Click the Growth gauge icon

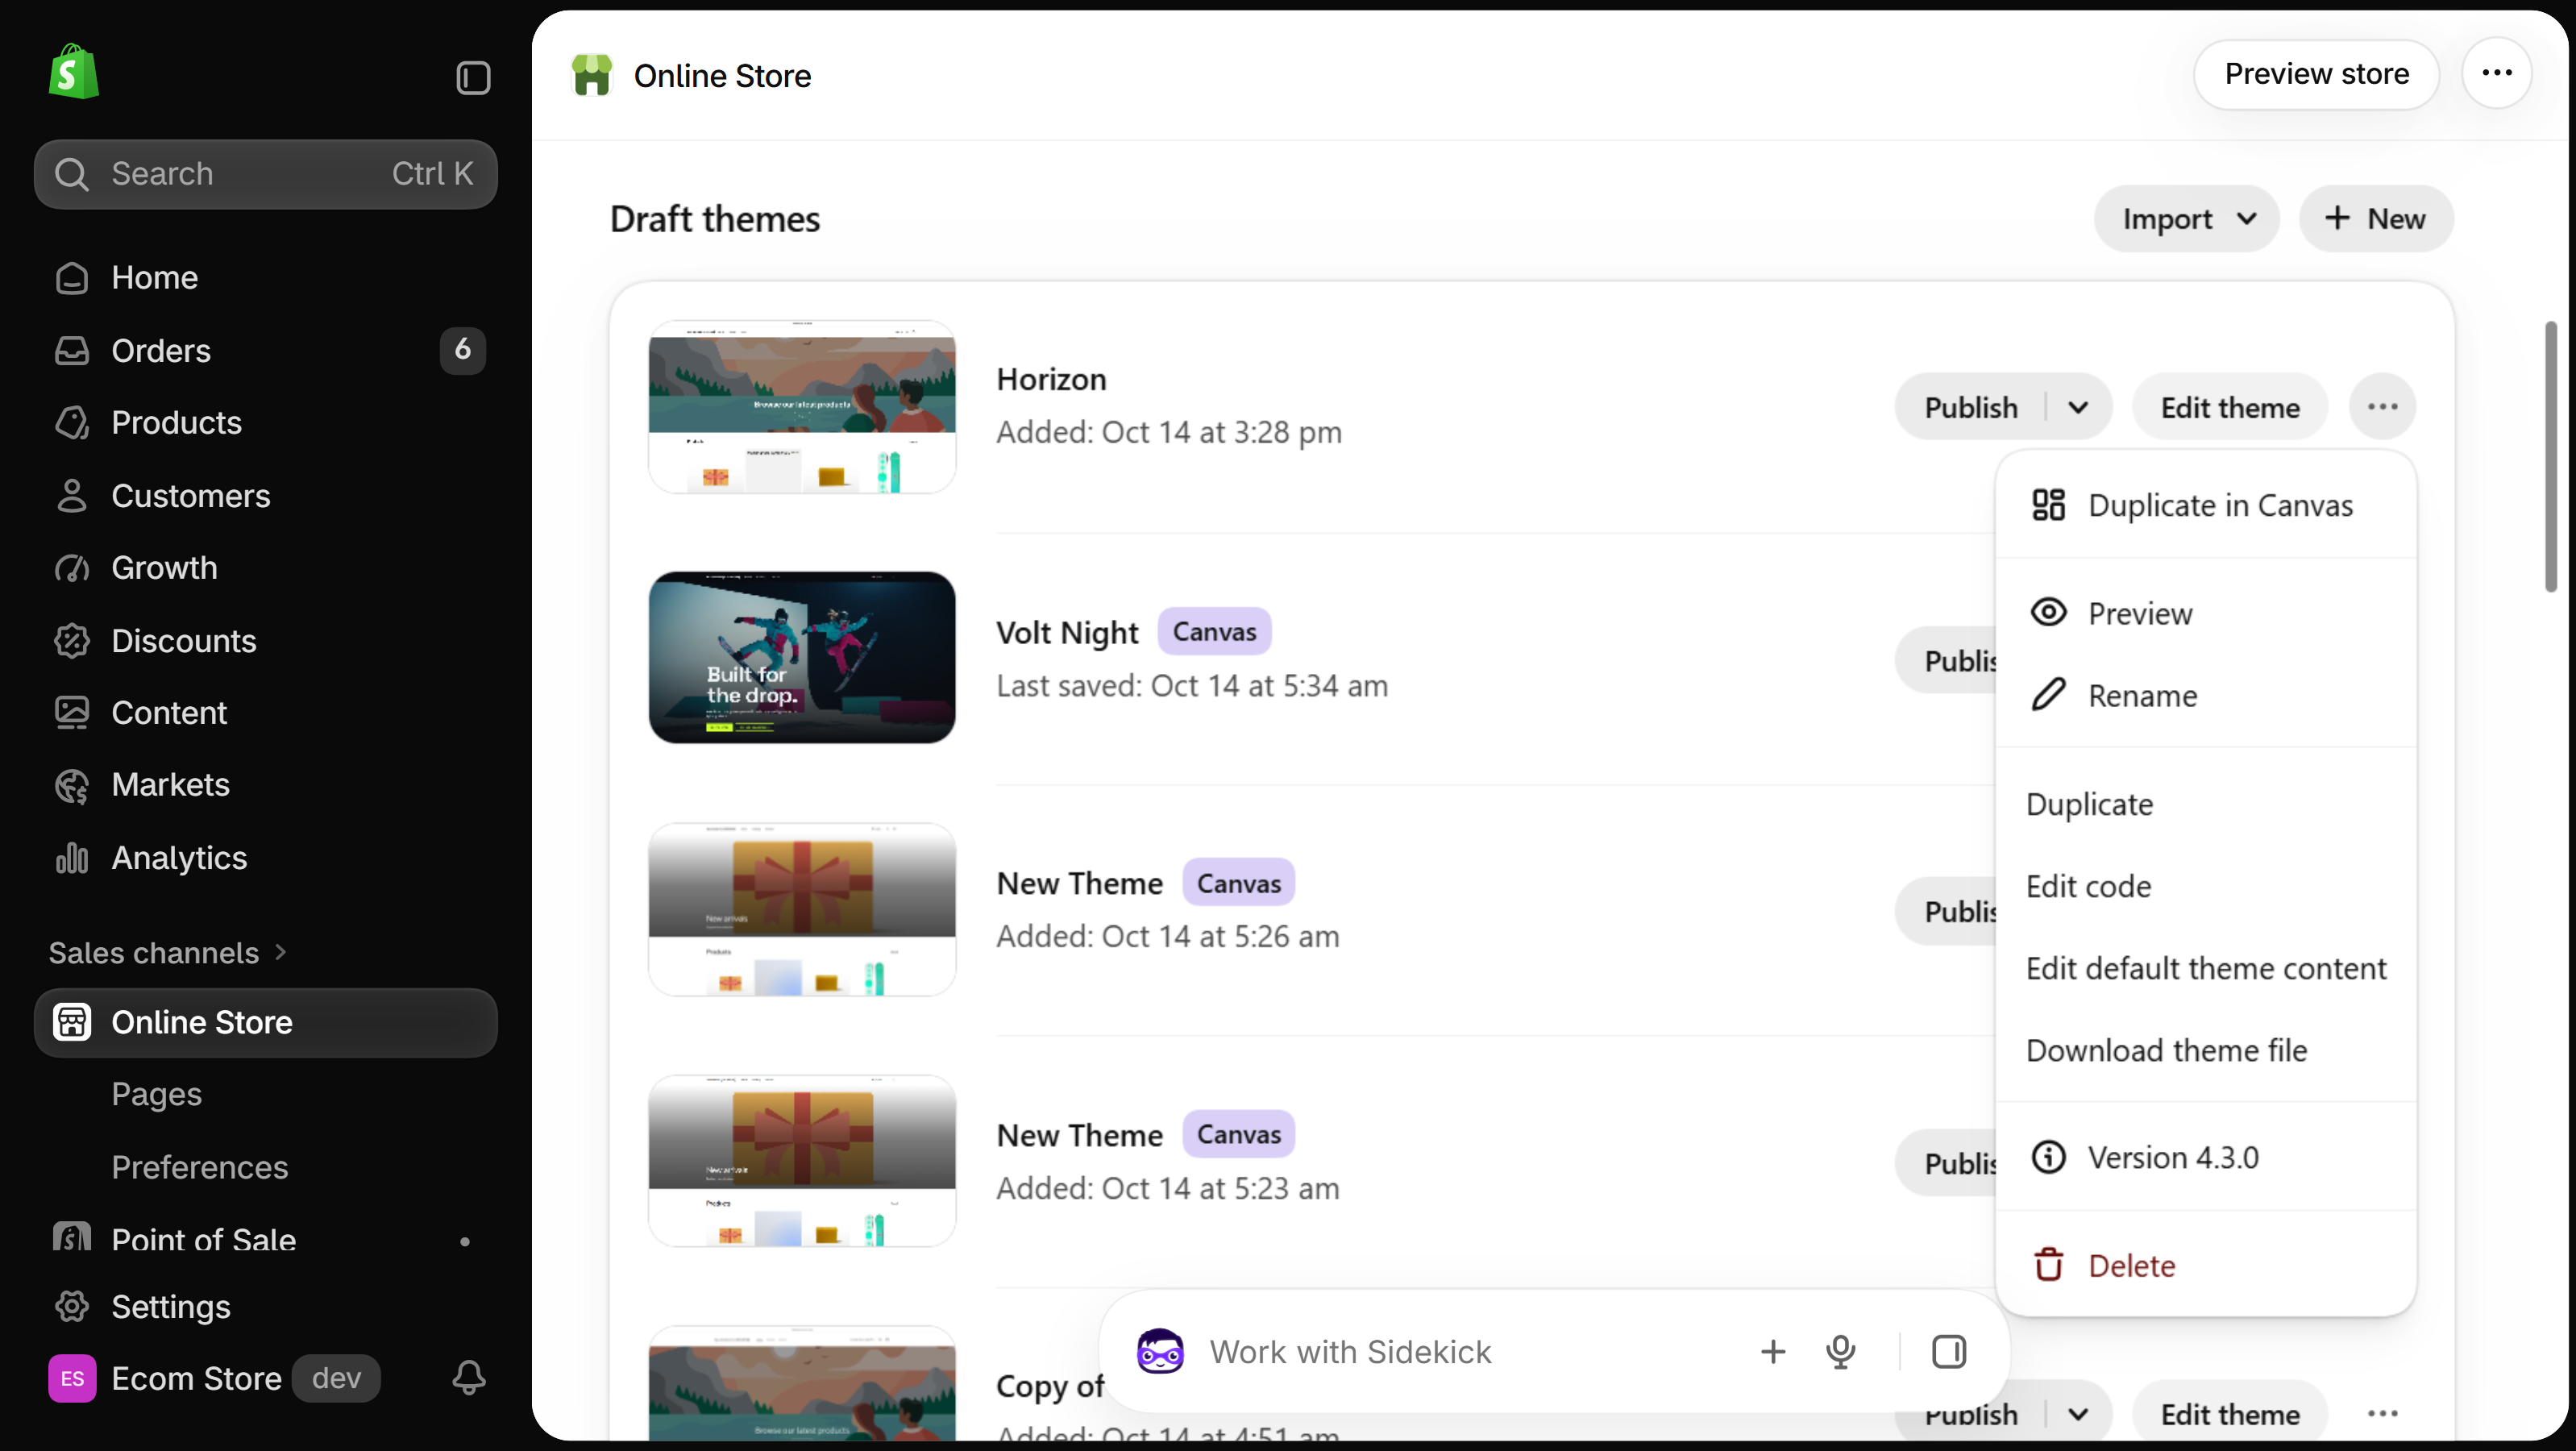pyautogui.click(x=72, y=568)
